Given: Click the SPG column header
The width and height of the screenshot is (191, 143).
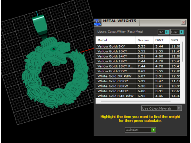Looking at the screenshot, I should coord(175,40).
